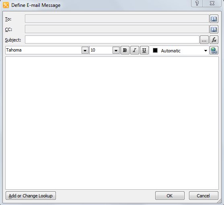
Task: Open the fx string builder for Subject
Action: [214, 39]
